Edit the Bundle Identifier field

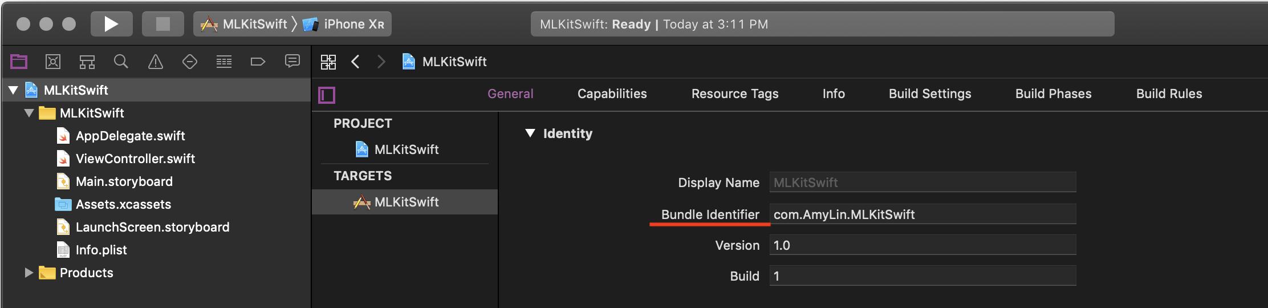[x=922, y=214]
